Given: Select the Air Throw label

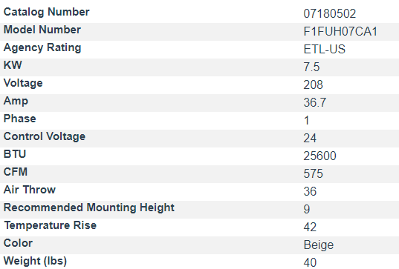Looking at the screenshot, I should [x=30, y=190].
